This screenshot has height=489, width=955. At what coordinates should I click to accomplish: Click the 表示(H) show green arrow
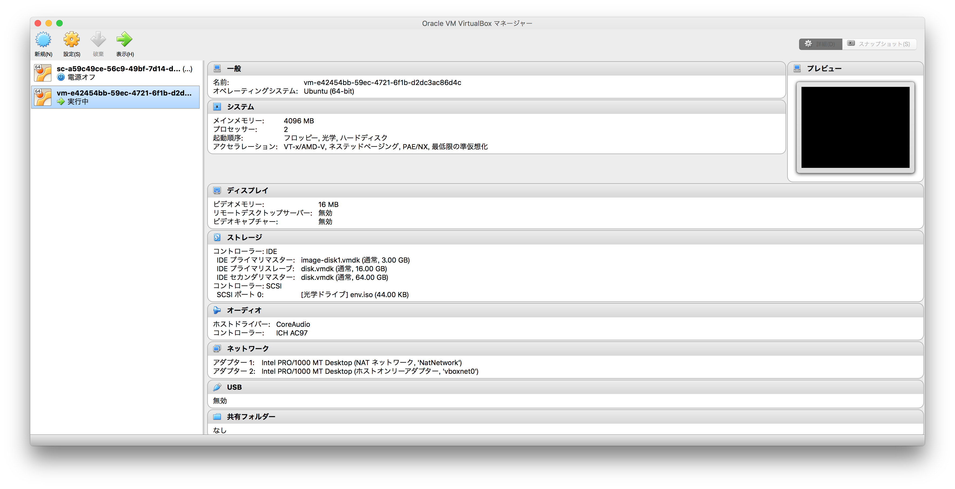coord(125,40)
